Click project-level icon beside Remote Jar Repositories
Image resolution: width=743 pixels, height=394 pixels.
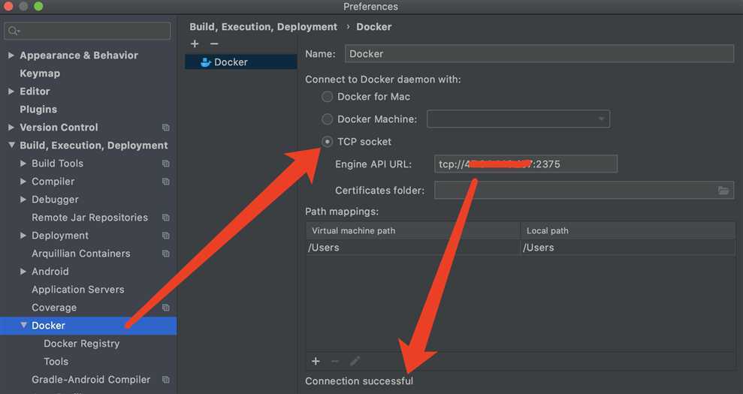point(166,218)
